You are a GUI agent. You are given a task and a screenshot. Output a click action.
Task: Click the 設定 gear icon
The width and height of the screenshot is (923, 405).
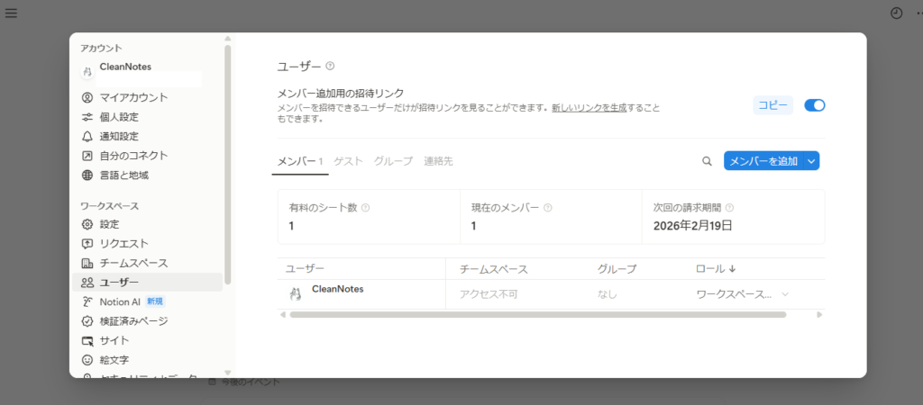(x=87, y=224)
